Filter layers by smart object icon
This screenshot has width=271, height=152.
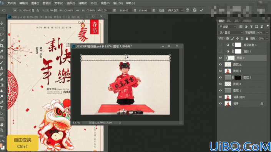(x=262, y=27)
